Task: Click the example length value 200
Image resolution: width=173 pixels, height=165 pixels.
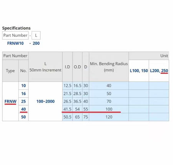Action: [36, 43]
